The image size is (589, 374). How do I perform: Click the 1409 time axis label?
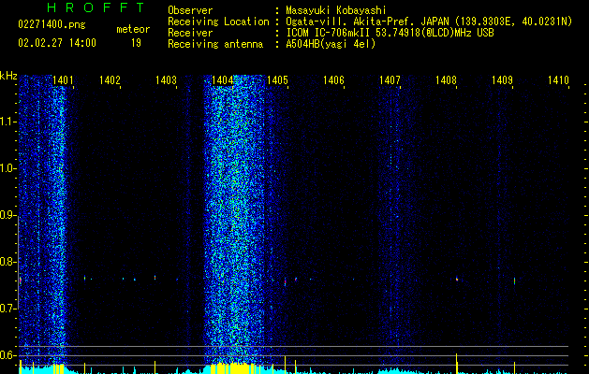pos(502,80)
